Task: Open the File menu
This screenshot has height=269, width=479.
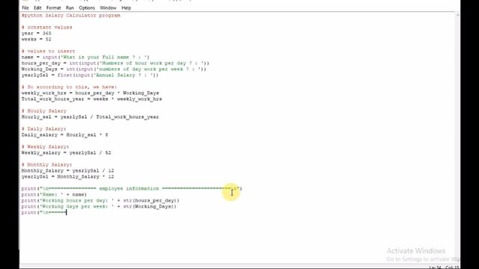Action: pyautogui.click(x=25, y=8)
